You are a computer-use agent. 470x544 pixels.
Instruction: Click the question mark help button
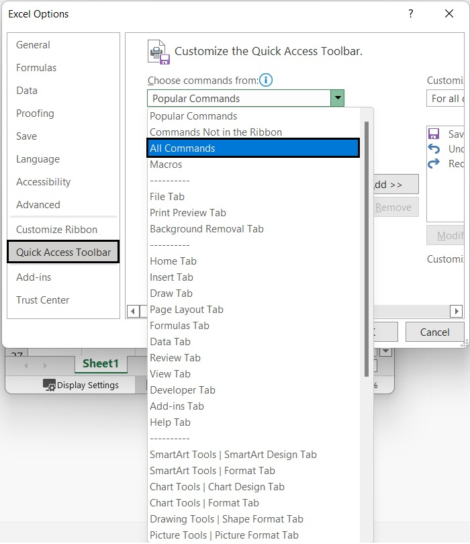[411, 14]
